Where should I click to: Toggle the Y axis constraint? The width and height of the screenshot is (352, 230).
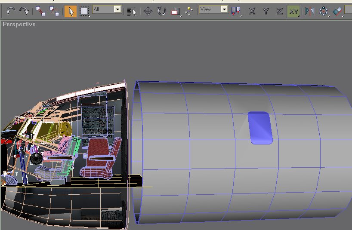[266, 12]
